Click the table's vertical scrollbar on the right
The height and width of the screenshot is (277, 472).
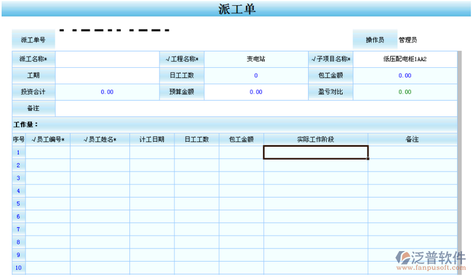click(x=458, y=206)
